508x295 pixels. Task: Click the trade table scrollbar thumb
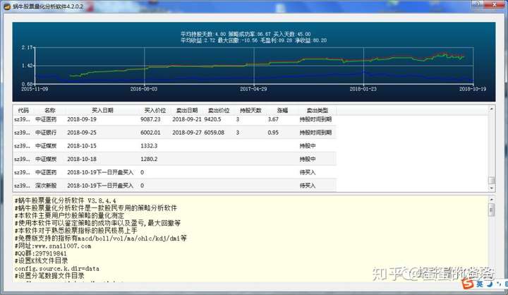492,180
